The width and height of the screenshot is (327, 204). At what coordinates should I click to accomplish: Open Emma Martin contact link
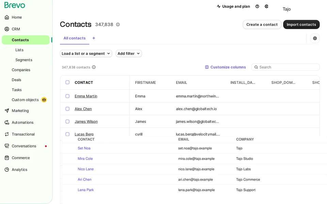point(86,96)
